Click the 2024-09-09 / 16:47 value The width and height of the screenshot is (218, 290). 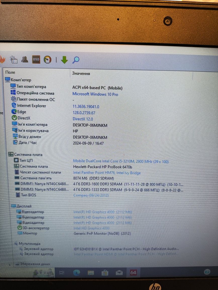(x=88, y=143)
